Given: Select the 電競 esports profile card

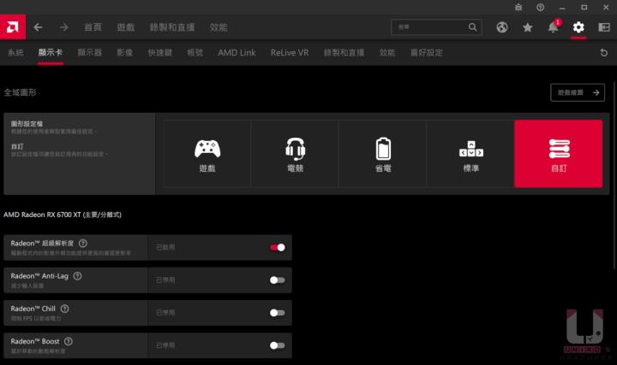Looking at the screenshot, I should 295,154.
